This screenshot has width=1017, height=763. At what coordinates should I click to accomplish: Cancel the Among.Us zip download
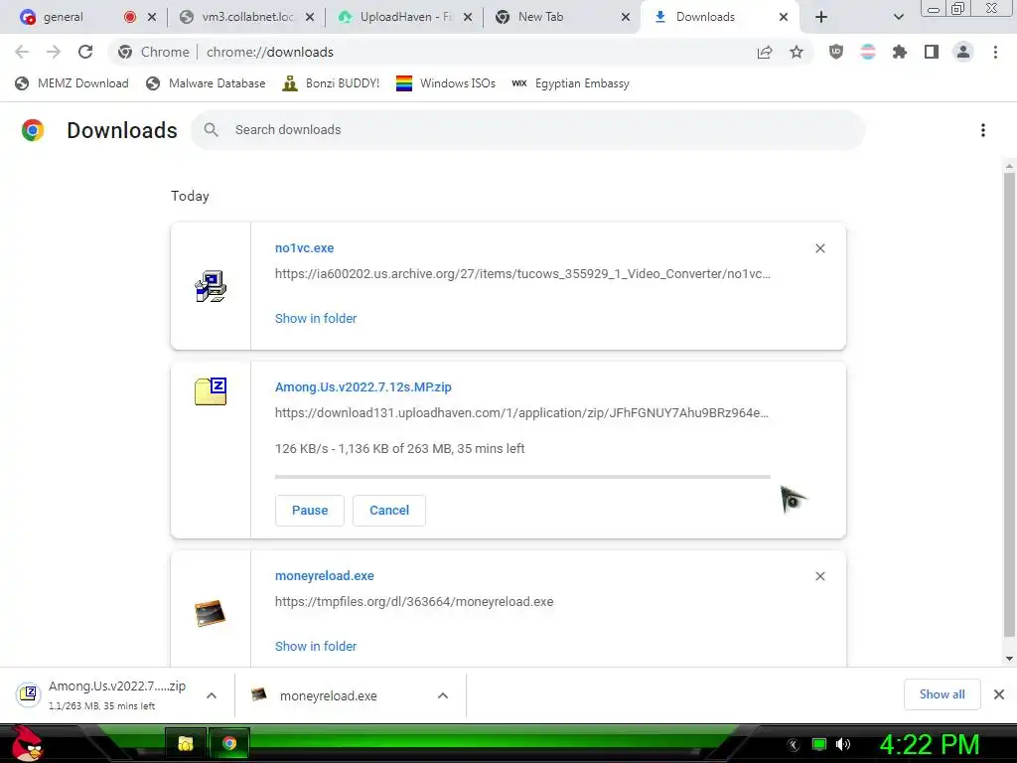coord(389,510)
